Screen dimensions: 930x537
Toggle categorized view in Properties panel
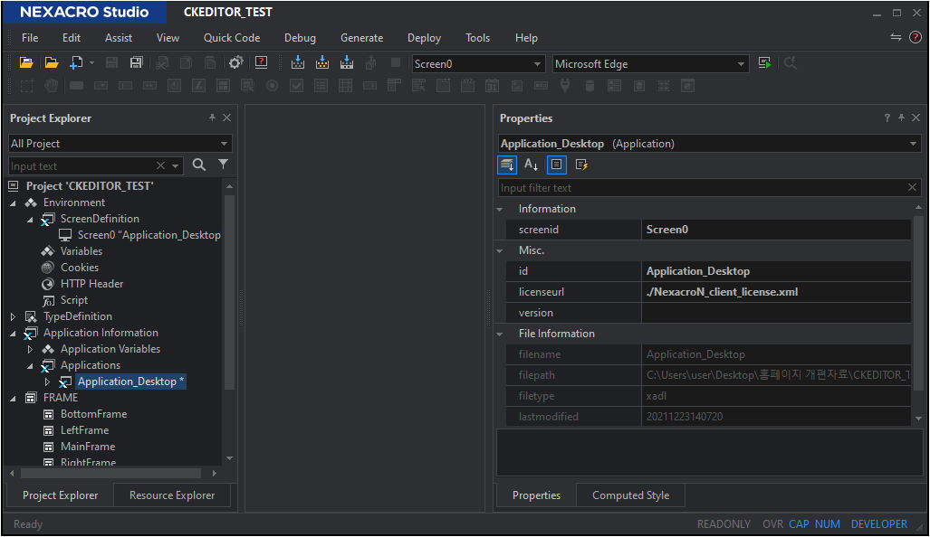[507, 165]
